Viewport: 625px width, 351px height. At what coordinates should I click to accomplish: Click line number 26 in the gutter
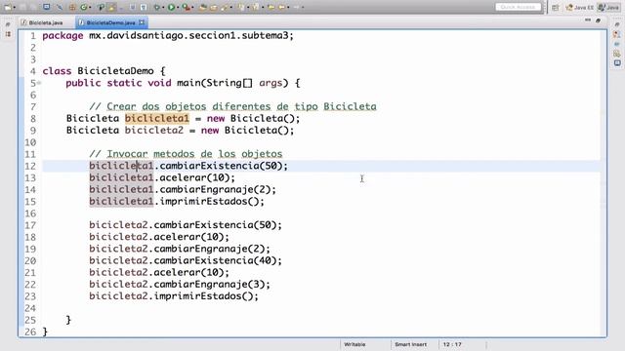coord(30,331)
